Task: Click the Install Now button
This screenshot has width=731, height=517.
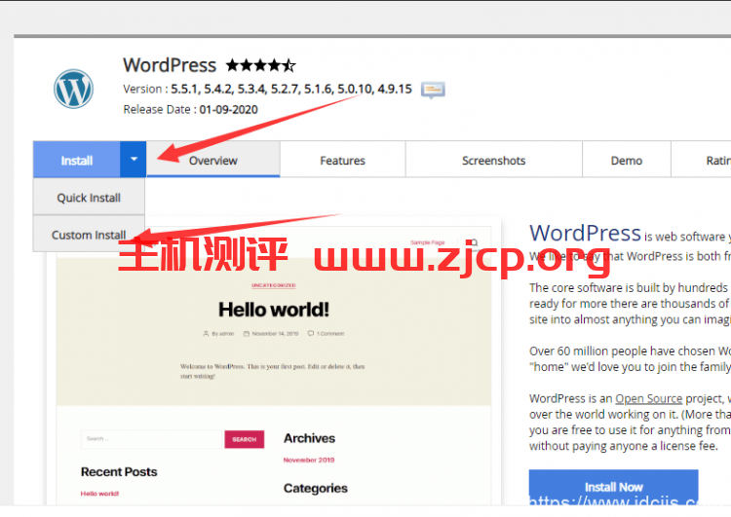Action: (613, 487)
